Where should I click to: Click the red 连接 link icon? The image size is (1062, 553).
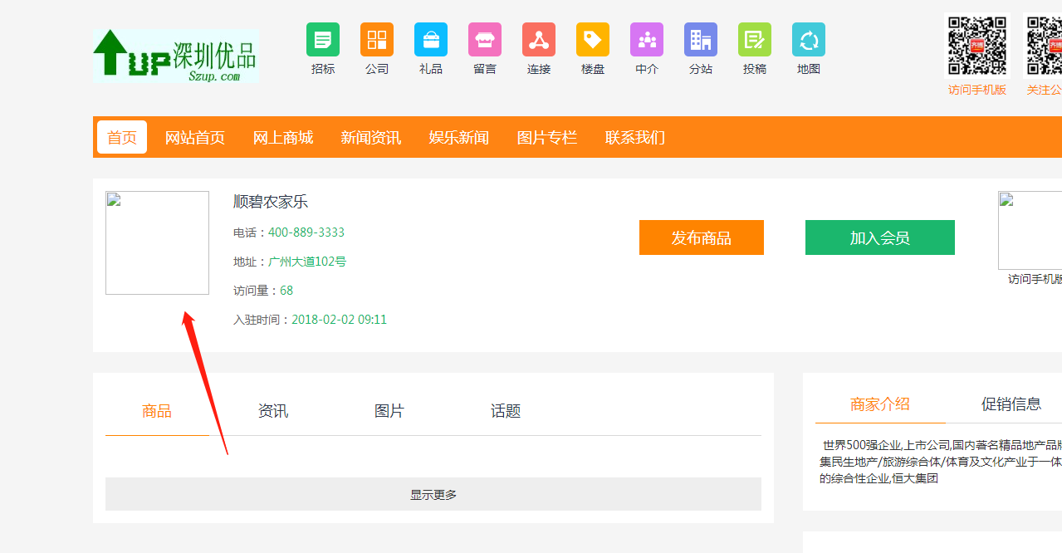(539, 40)
